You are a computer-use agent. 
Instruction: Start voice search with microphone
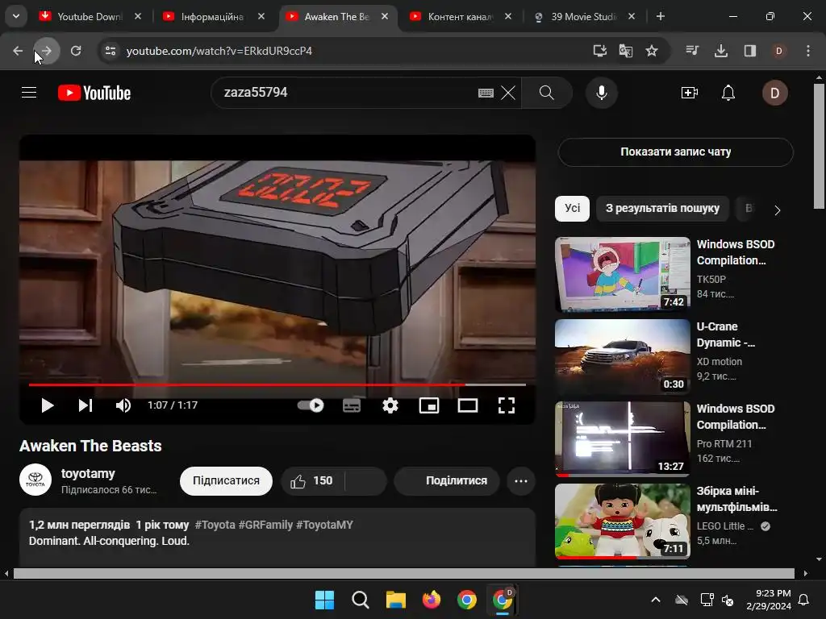pos(601,93)
